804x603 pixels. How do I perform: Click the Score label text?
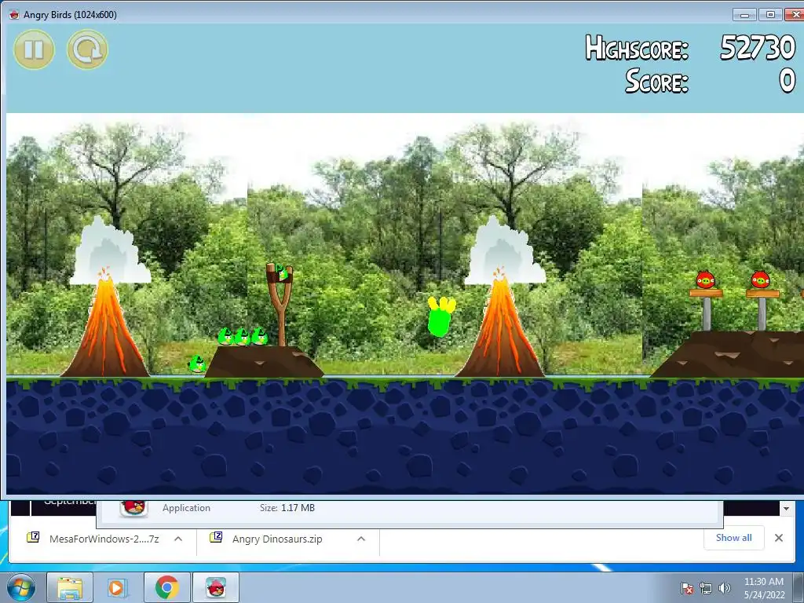tap(656, 81)
